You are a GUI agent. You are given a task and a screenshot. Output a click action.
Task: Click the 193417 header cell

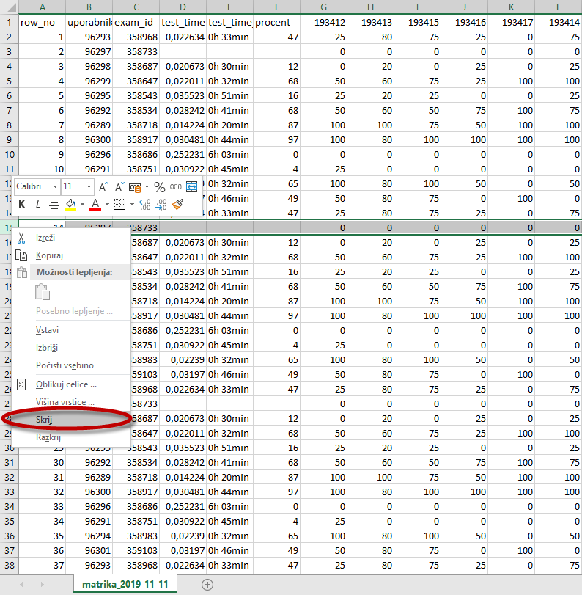click(x=511, y=23)
